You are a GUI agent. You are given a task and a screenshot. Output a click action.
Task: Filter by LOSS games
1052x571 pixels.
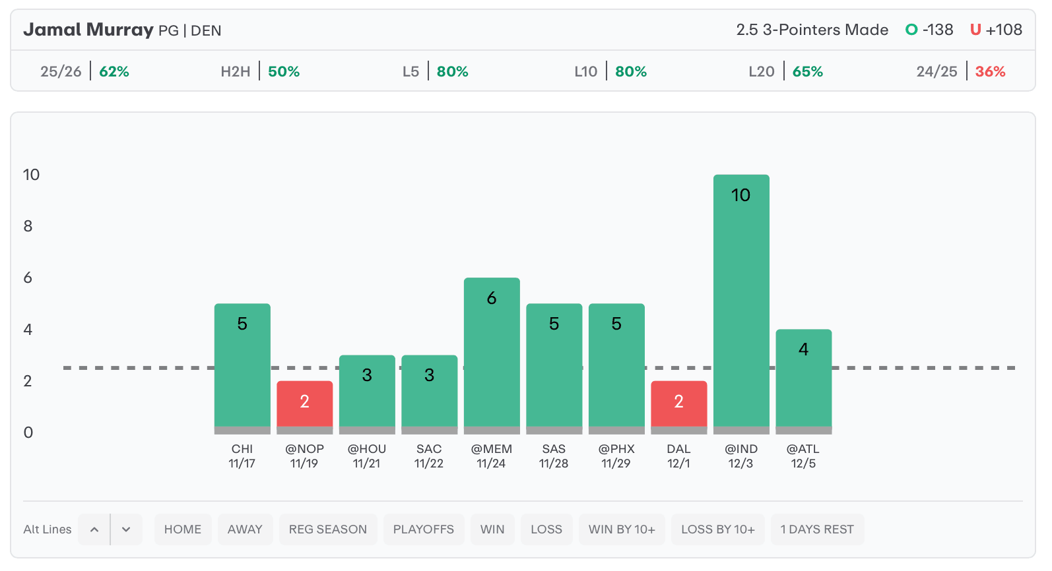pos(546,529)
